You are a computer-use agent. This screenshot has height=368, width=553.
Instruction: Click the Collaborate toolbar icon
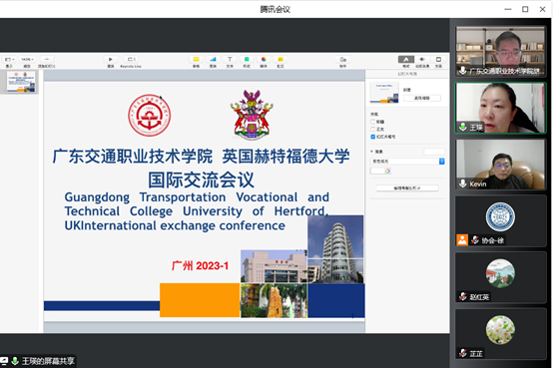342,59
